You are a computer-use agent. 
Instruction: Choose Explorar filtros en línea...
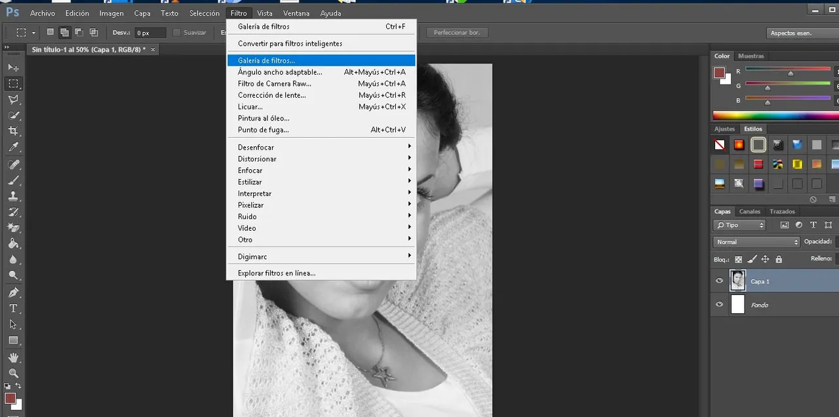click(321, 273)
